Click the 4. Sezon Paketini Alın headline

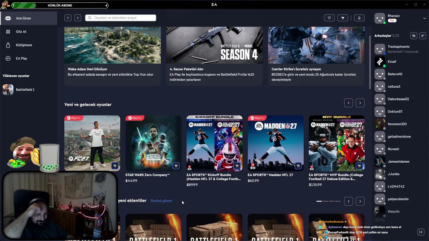186,69
